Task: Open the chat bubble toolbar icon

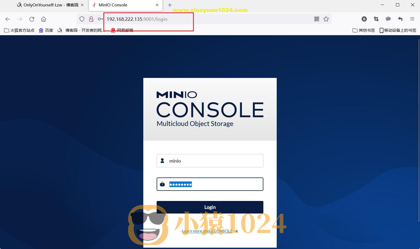Action: click(388, 19)
